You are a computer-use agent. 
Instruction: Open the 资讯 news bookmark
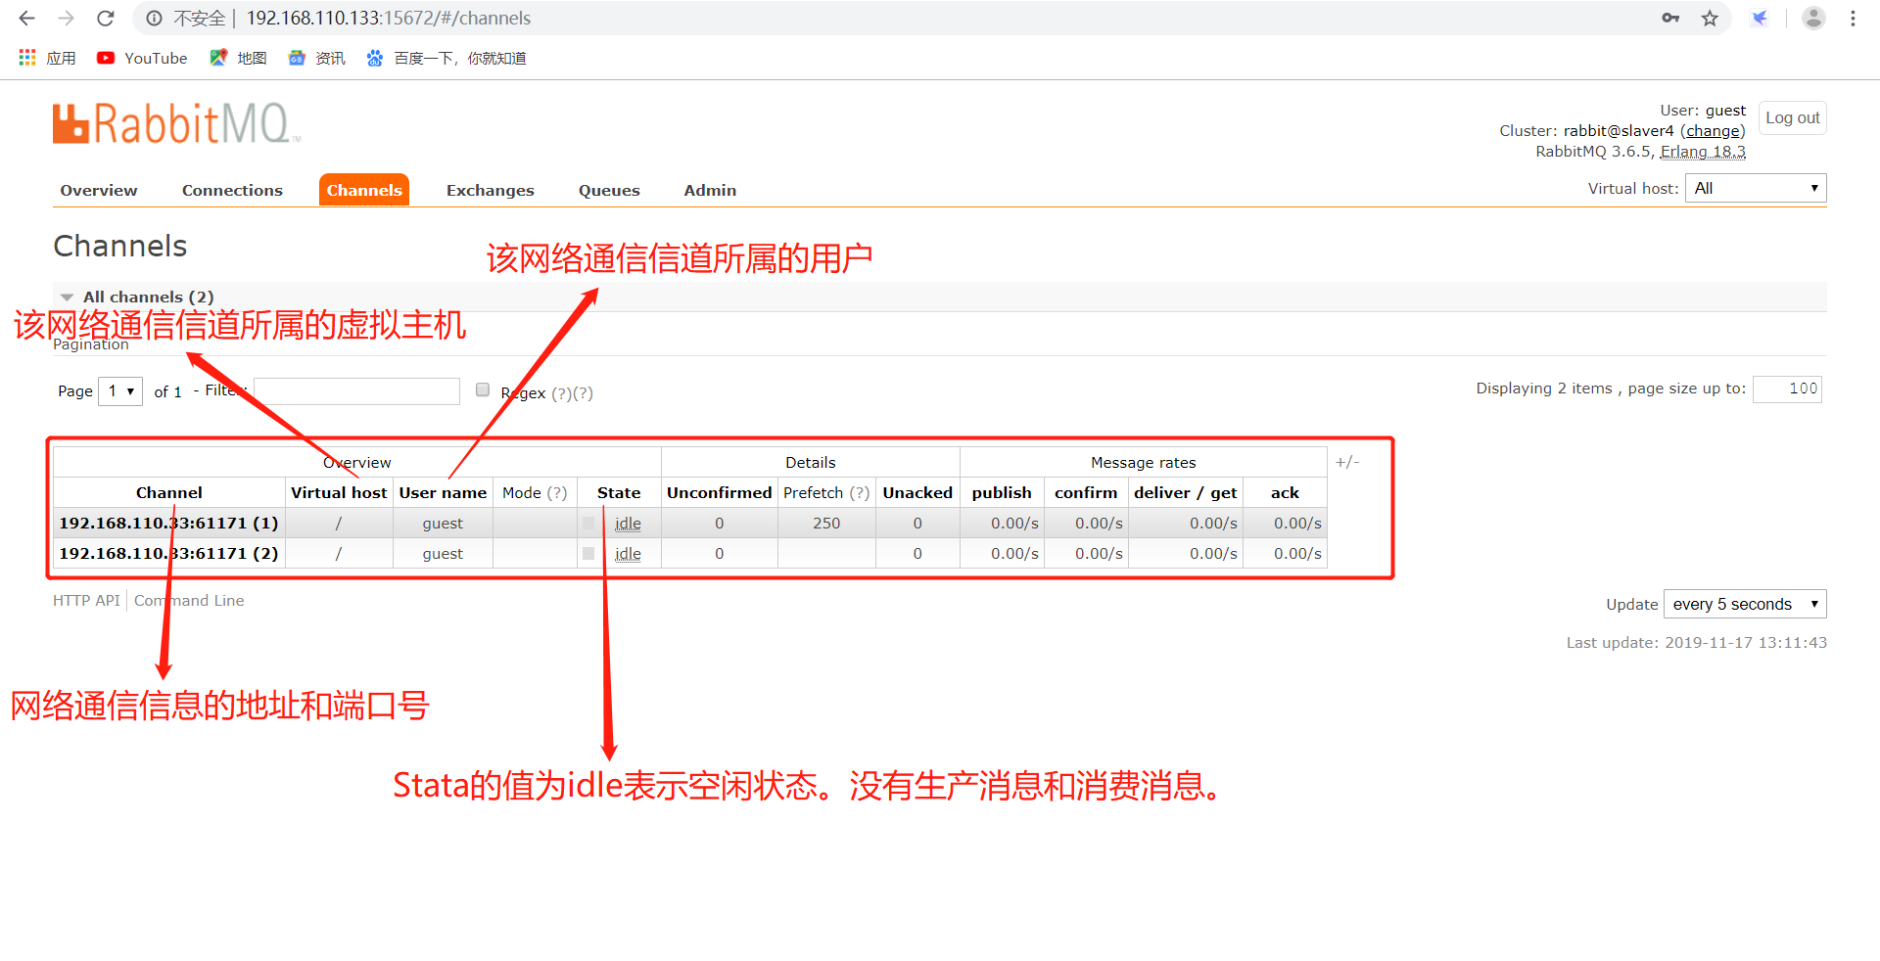click(x=316, y=58)
